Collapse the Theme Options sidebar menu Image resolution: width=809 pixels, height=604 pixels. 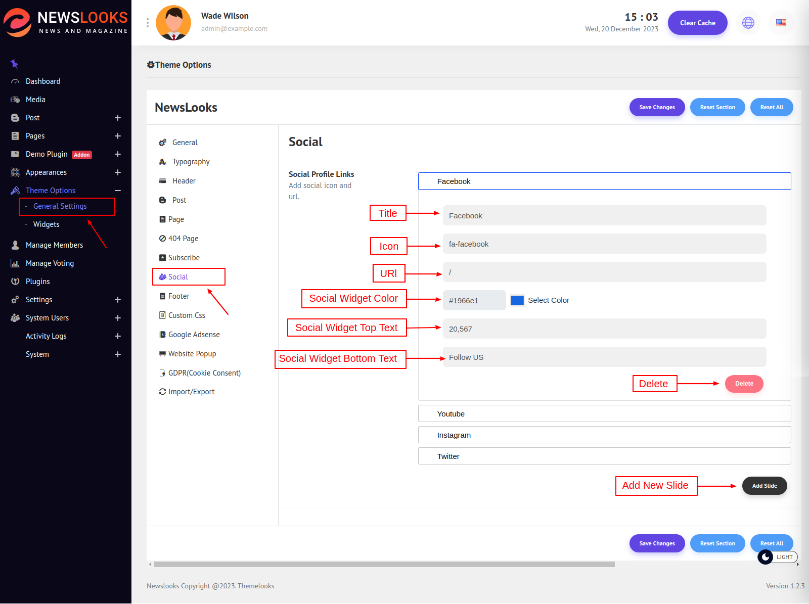(x=117, y=191)
